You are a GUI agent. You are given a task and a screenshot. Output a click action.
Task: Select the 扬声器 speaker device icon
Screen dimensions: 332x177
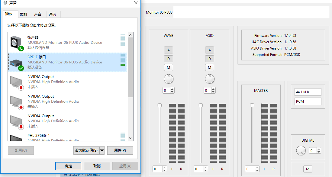[x=16, y=43]
